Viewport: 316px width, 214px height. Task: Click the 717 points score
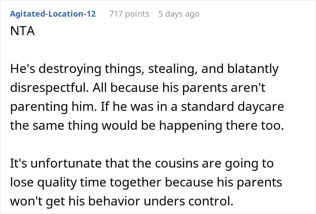129,14
